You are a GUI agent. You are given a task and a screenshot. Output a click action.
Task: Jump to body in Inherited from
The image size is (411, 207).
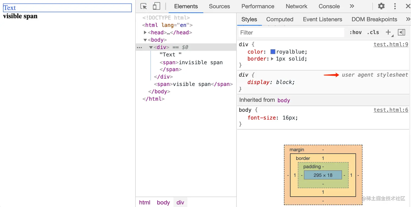(284, 100)
